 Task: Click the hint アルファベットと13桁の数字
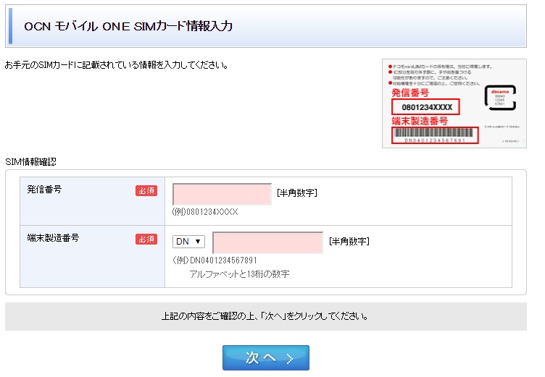[239, 274]
